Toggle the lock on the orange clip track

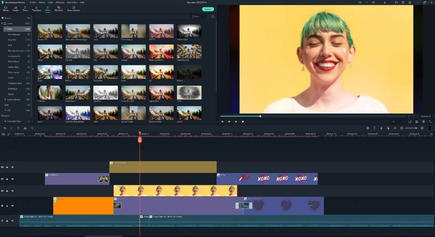tap(8, 206)
